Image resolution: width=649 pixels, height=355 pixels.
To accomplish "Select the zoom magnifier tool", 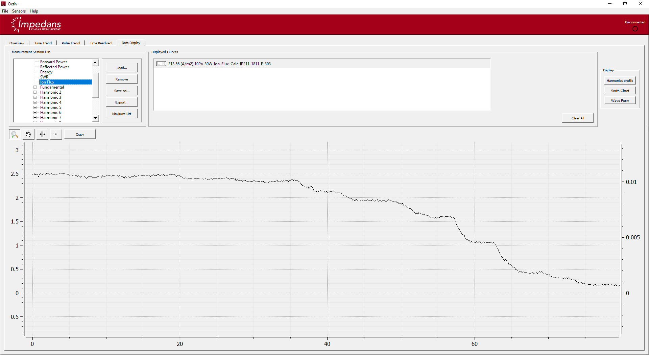I will pyautogui.click(x=15, y=135).
